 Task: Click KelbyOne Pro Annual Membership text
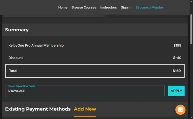click(x=36, y=45)
